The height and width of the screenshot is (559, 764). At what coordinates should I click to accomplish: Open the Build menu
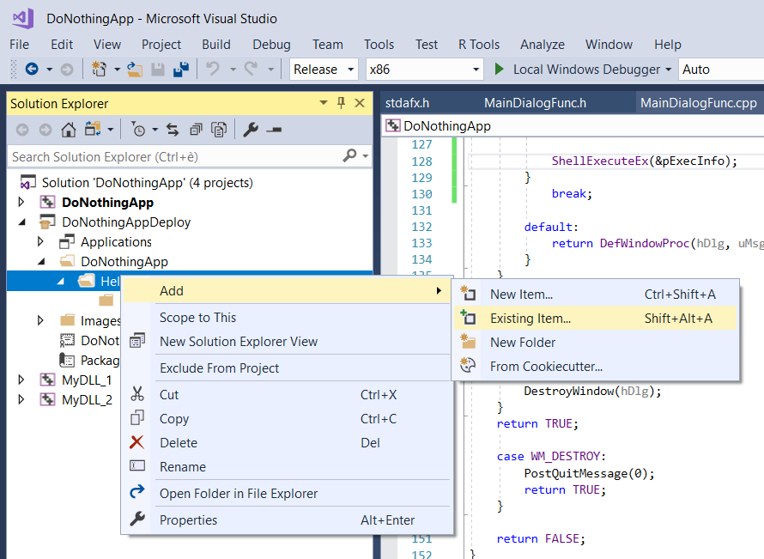click(x=216, y=45)
